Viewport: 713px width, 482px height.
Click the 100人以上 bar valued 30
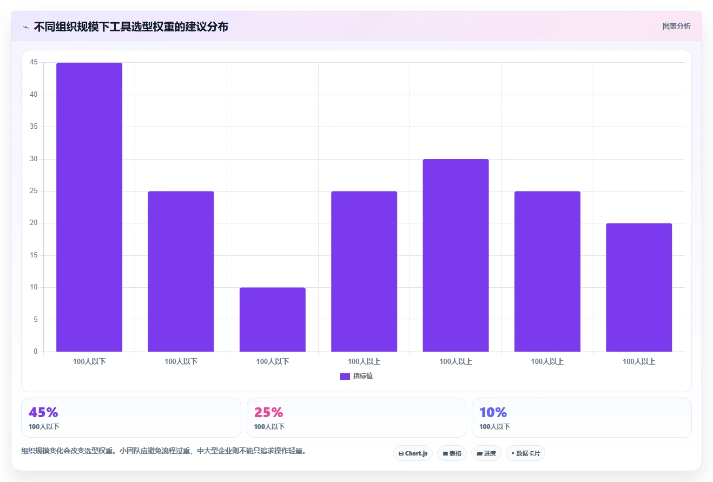455,255
